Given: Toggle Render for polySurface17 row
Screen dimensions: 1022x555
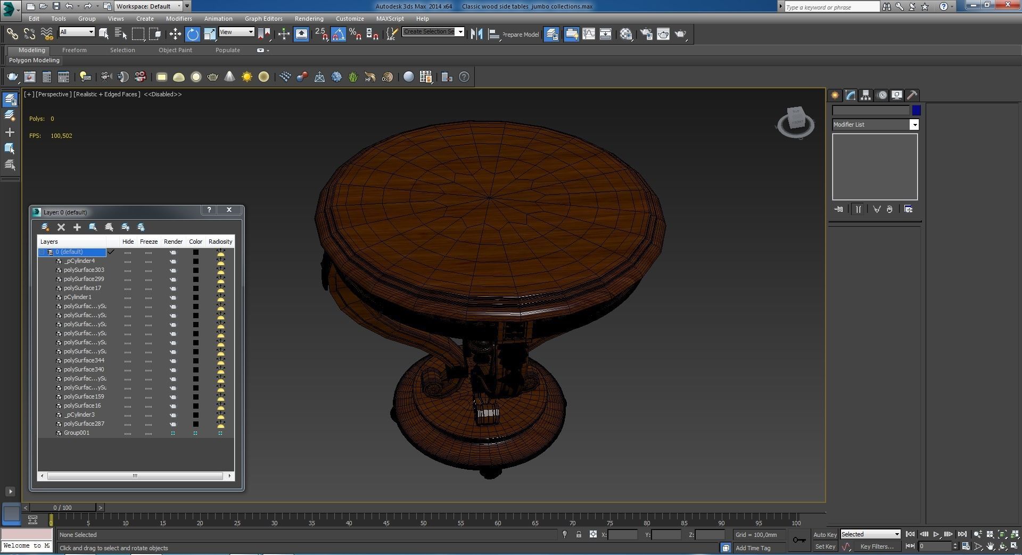Looking at the screenshot, I should click(173, 288).
